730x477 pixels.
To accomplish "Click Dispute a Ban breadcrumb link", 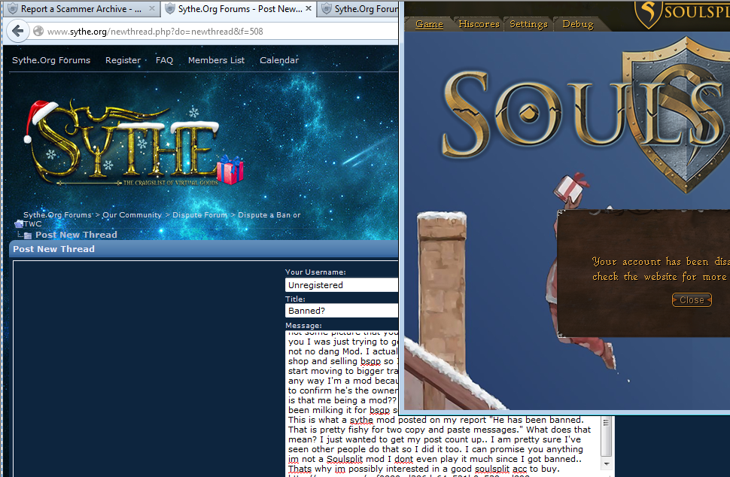I will coord(269,215).
